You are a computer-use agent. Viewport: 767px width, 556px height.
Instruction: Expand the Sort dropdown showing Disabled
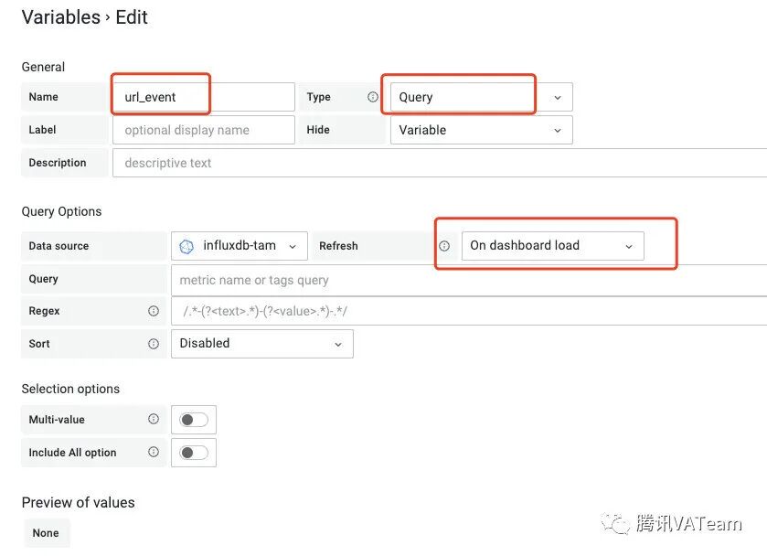(261, 344)
